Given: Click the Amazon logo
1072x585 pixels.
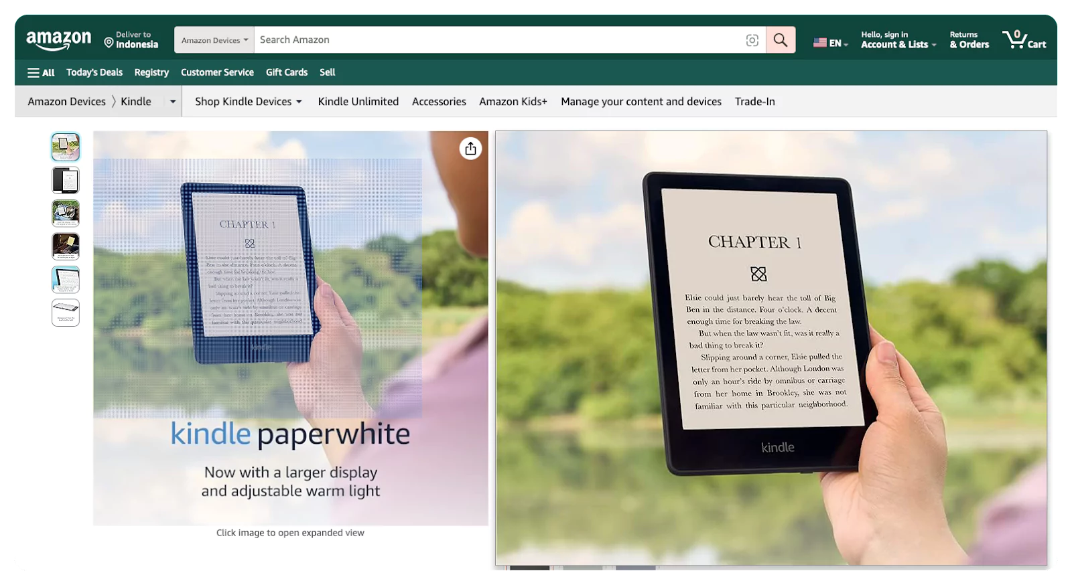Looking at the screenshot, I should click(x=58, y=40).
